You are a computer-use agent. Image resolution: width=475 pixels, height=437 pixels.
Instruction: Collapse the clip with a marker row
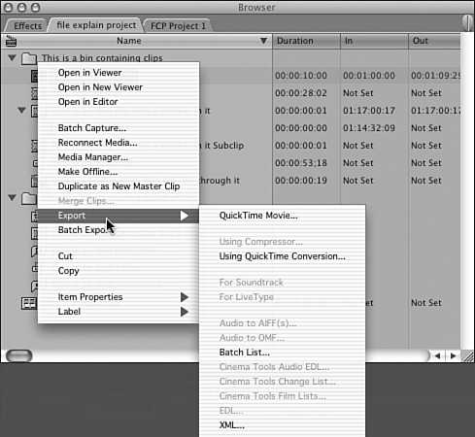(21, 111)
